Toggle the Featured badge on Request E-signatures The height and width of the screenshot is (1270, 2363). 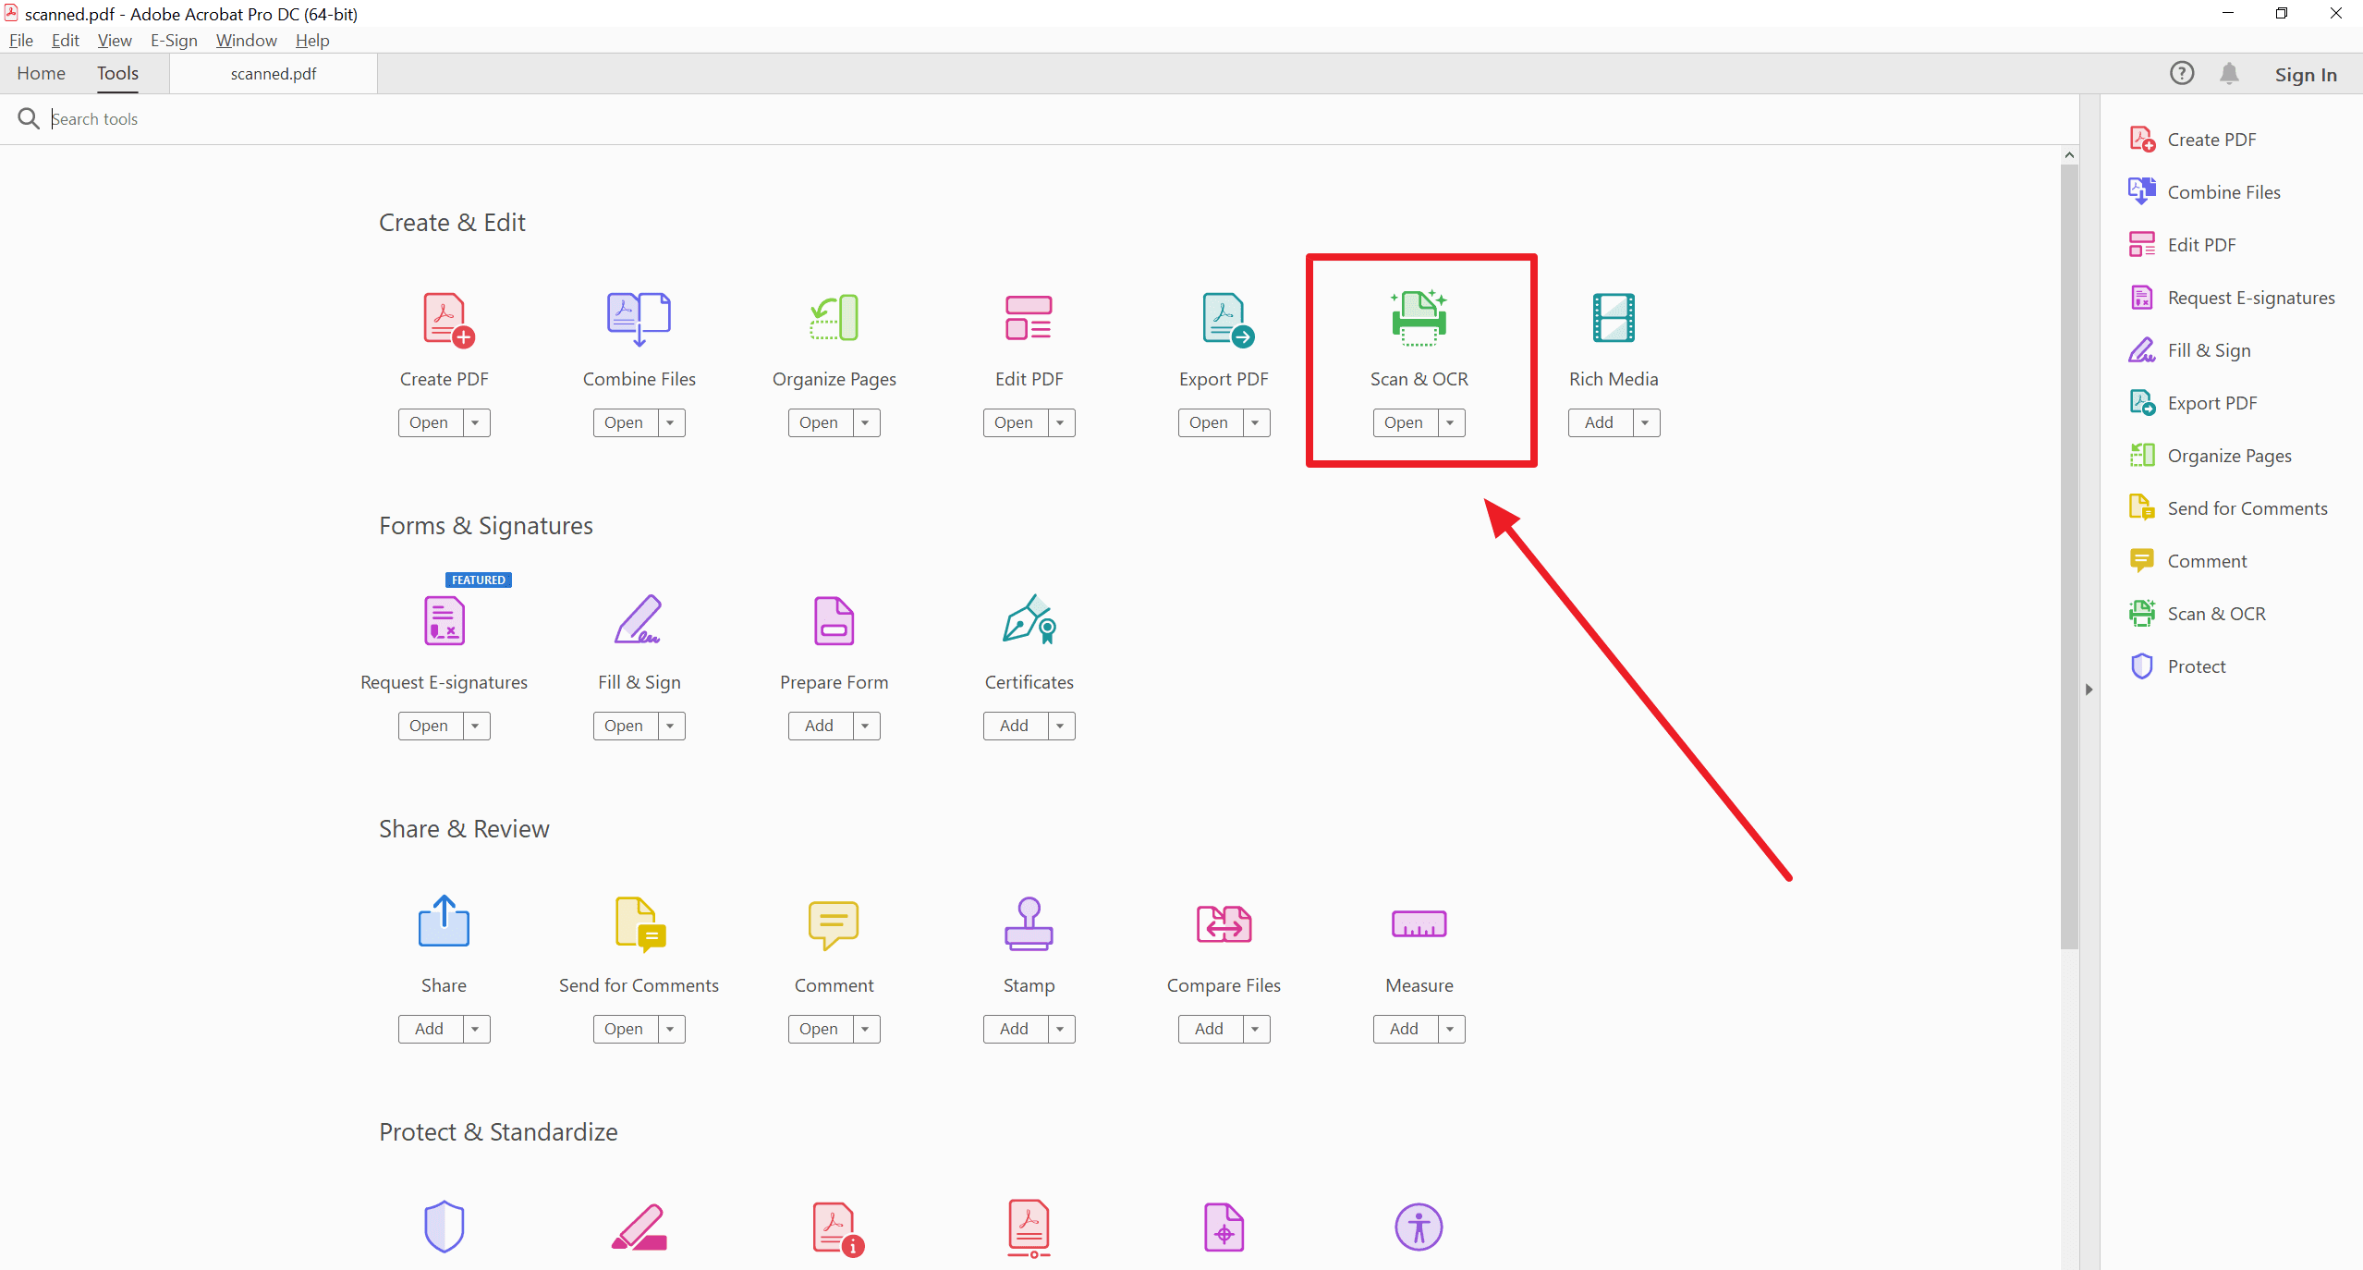point(477,579)
